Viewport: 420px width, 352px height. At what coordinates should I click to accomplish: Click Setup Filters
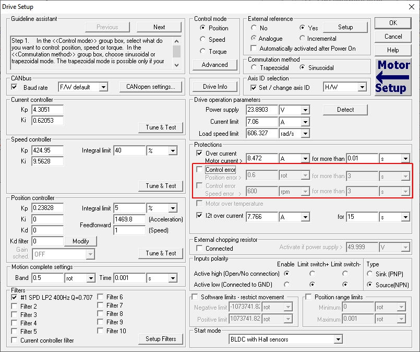coord(162,339)
